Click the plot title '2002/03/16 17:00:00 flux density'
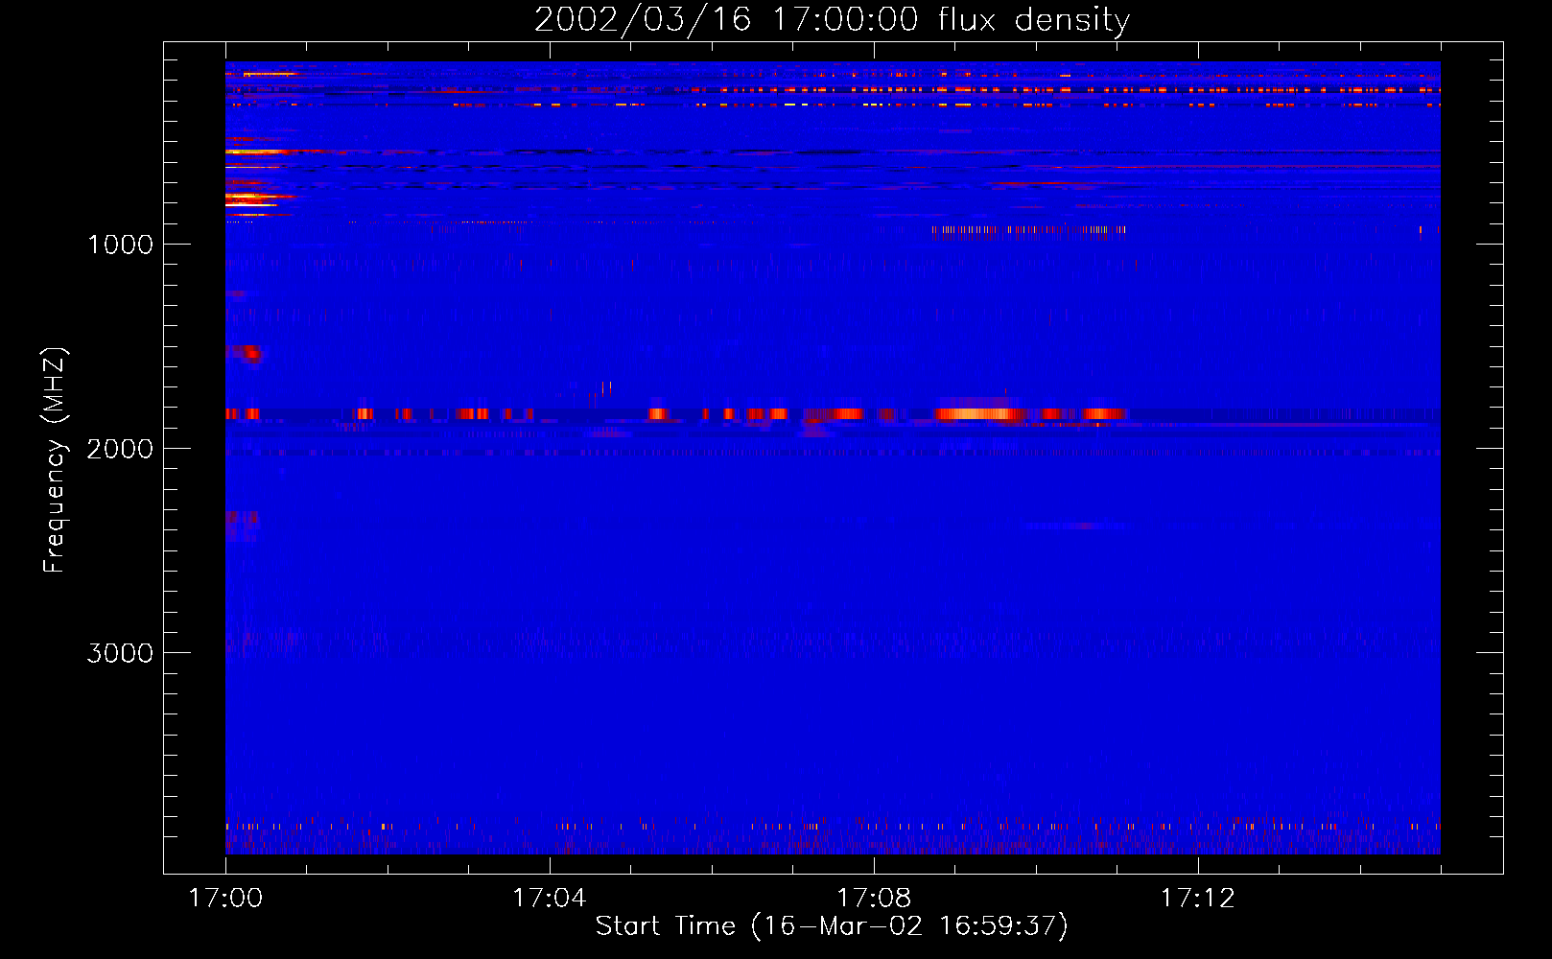The width and height of the screenshot is (1552, 959). pyautogui.click(x=832, y=20)
